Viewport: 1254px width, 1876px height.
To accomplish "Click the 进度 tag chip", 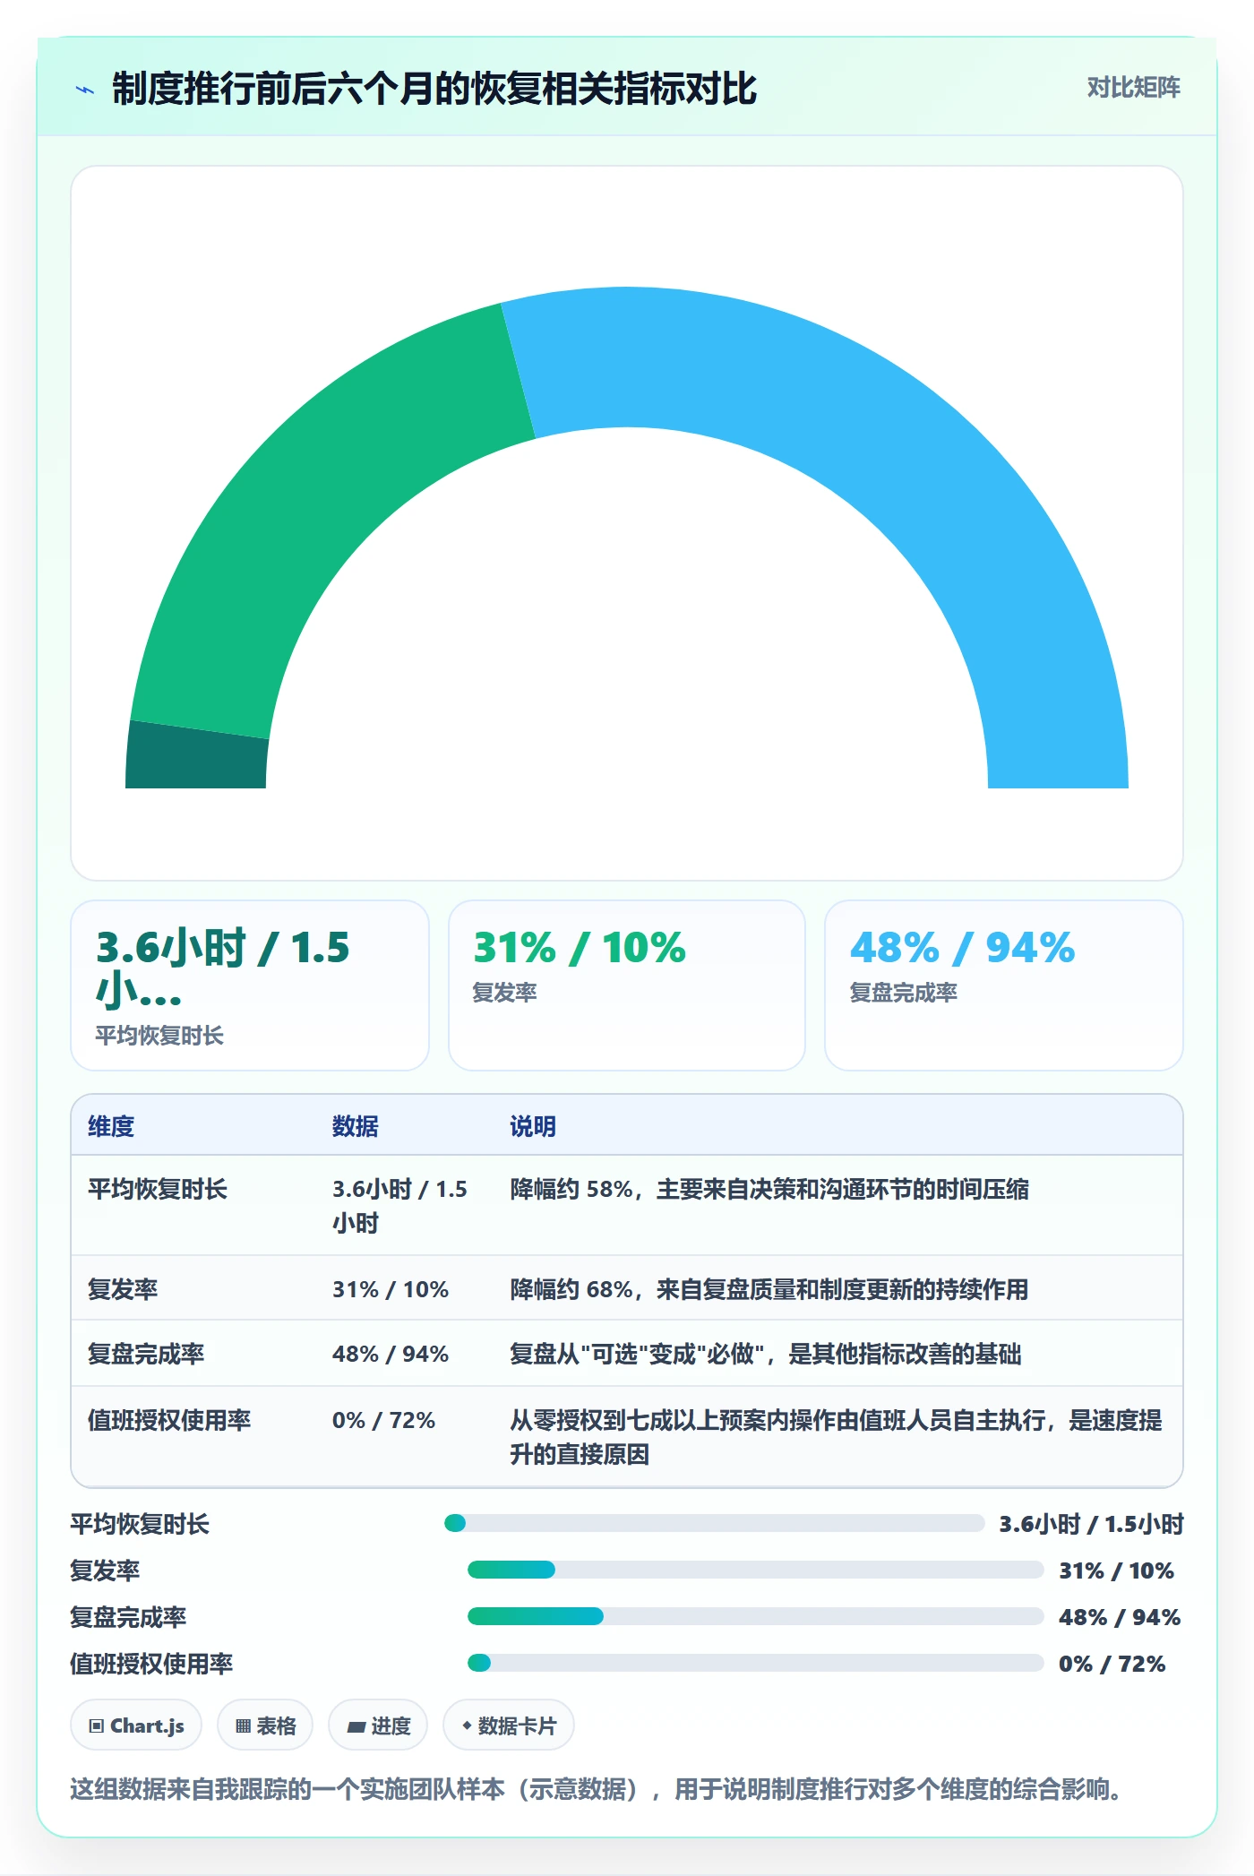I will 378,1725.
